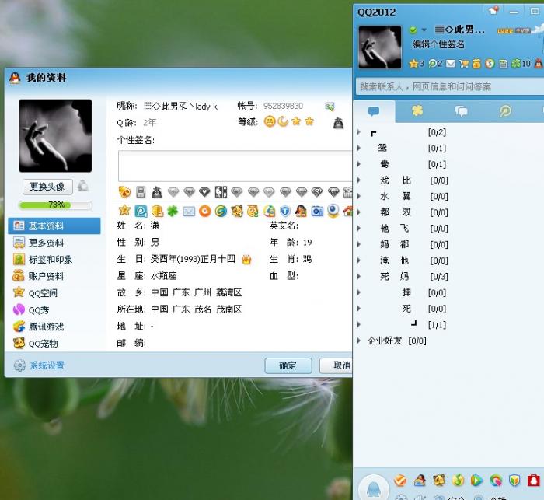Open Qzone star icon in QQ header

(x=413, y=64)
